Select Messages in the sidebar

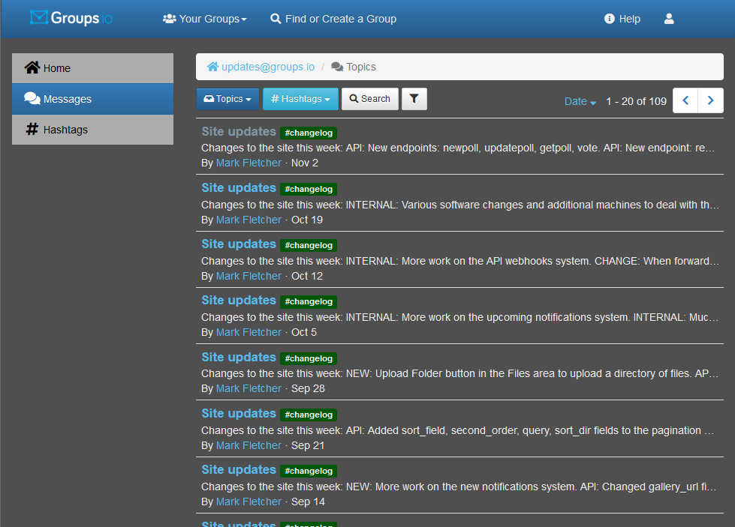tap(93, 99)
